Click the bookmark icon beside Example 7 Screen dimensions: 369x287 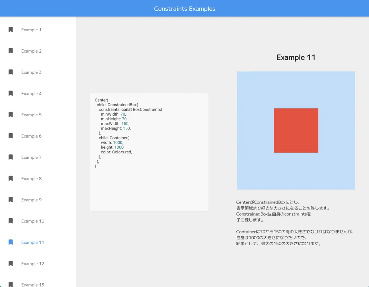[x=10, y=157]
